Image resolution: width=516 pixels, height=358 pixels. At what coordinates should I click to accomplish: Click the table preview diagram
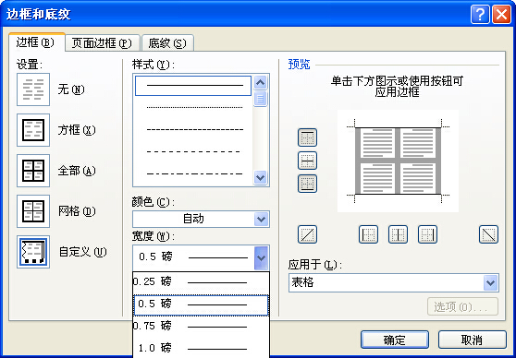coord(398,161)
